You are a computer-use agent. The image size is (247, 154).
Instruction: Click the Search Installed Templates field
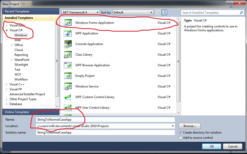[x=210, y=13]
